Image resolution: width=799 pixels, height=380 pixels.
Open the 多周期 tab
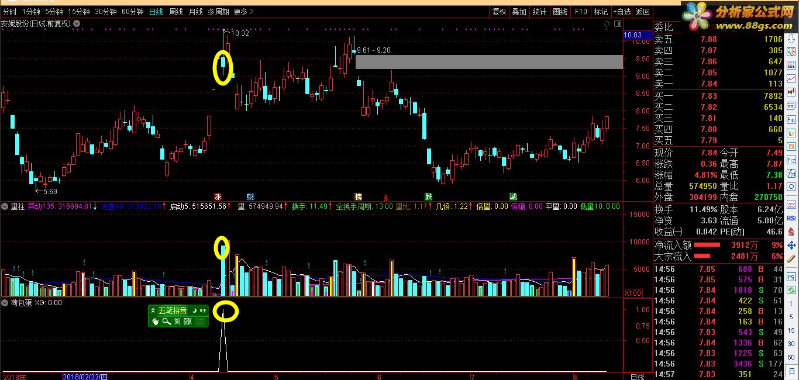[x=218, y=12]
